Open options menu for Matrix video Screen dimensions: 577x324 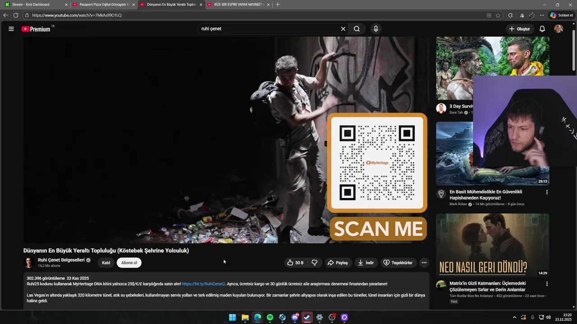547,284
